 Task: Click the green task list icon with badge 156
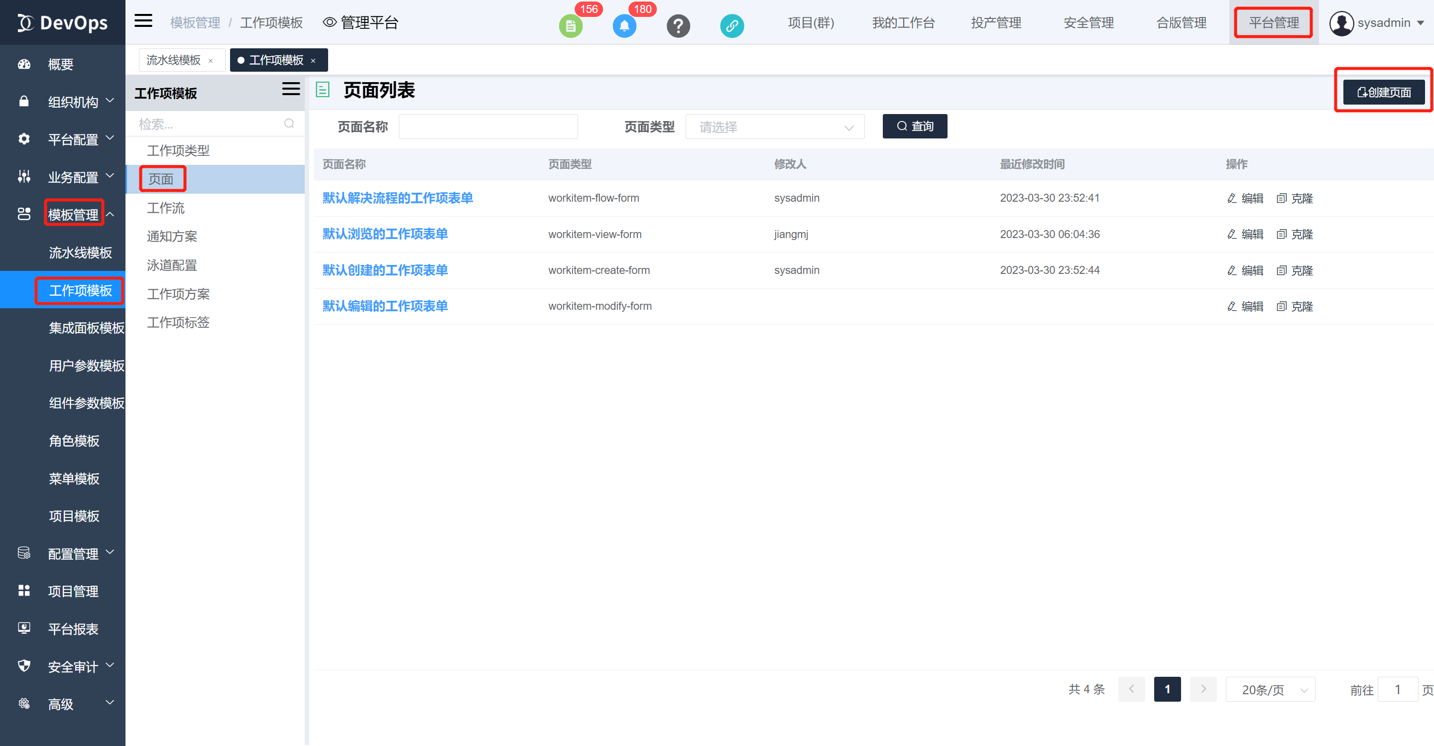(570, 25)
